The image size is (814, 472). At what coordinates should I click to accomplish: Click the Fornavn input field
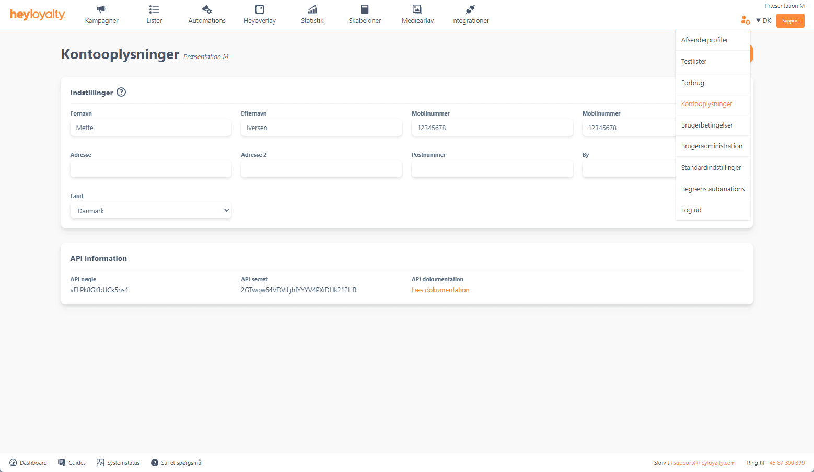tap(150, 128)
